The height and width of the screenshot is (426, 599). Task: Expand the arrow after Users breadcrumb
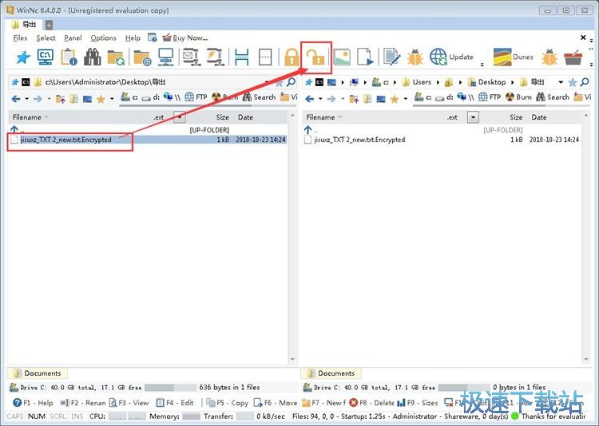point(438,82)
